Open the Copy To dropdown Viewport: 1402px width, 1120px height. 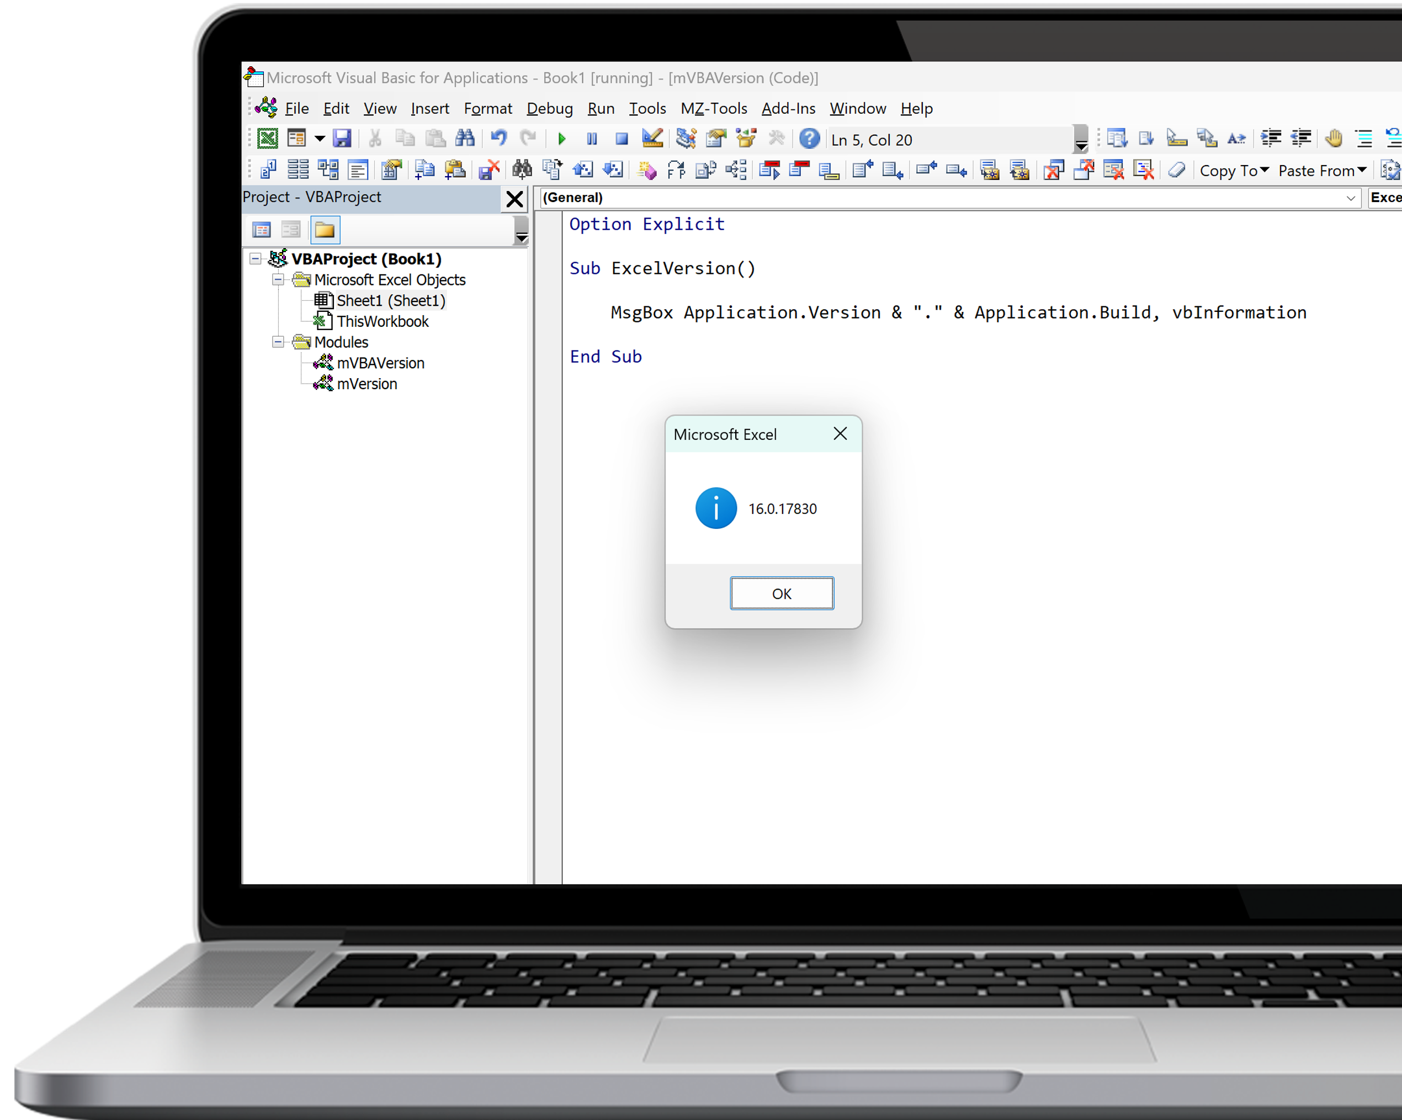(1234, 171)
